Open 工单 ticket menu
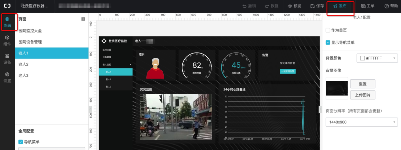The image size is (401, 150). (368, 6)
